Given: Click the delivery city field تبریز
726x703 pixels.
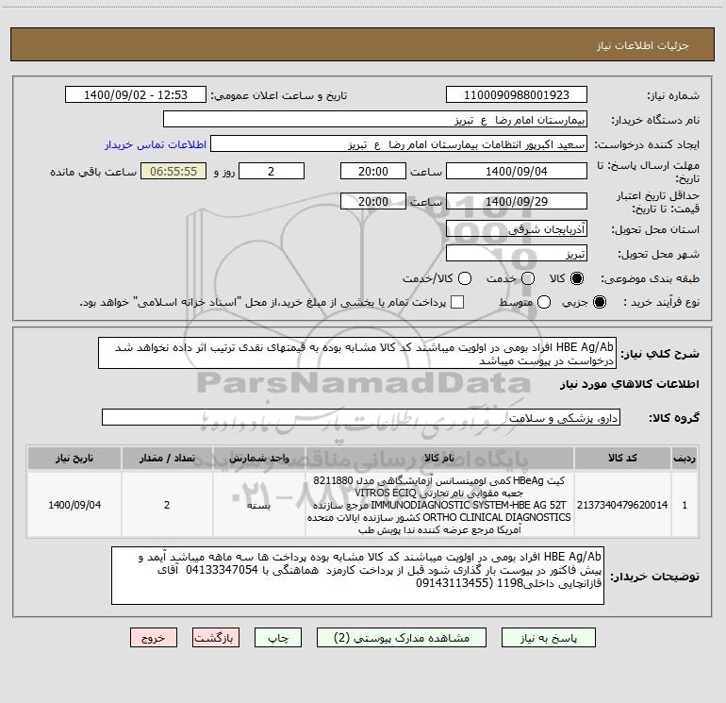Looking at the screenshot, I should pos(517,253).
